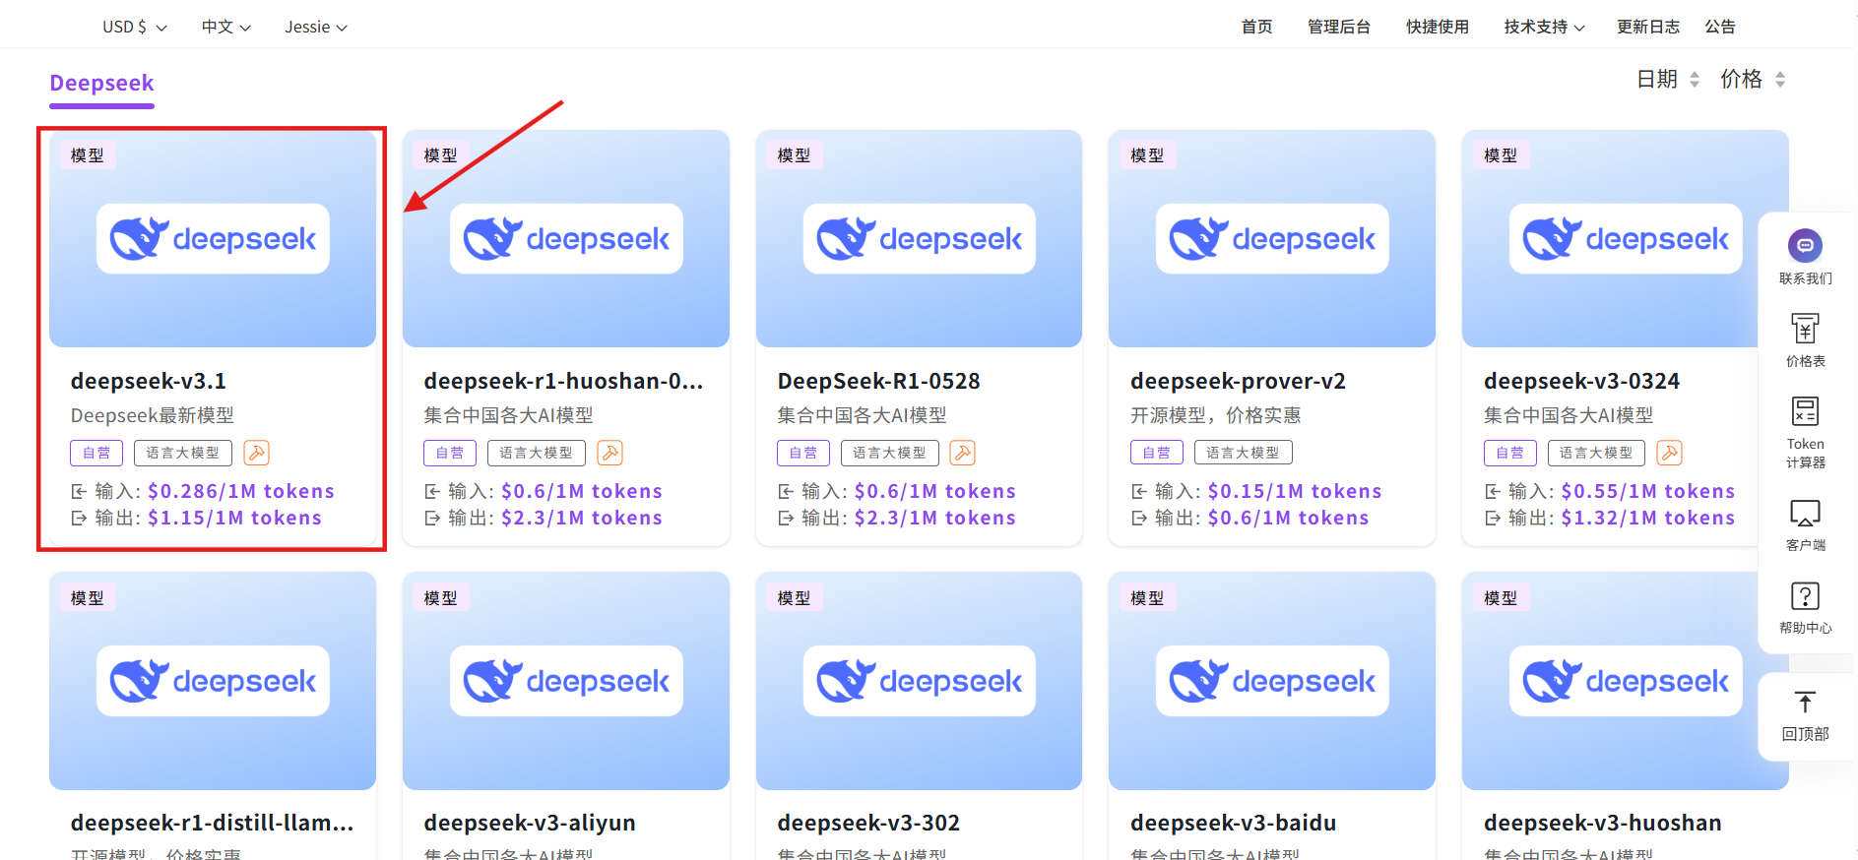Click the deepseek logo on the deepseek-v3.1 card
This screenshot has height=860, width=1858.
tap(213, 238)
